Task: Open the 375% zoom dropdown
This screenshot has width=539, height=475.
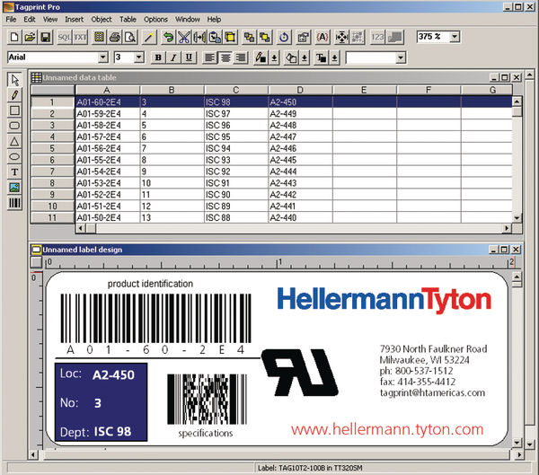Action: click(x=455, y=37)
